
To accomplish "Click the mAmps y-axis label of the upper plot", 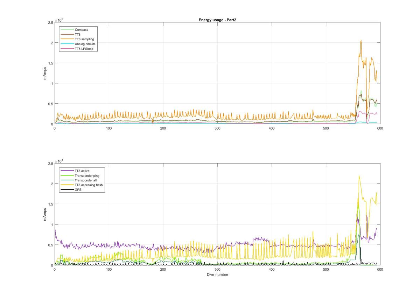I will [x=45, y=73].
